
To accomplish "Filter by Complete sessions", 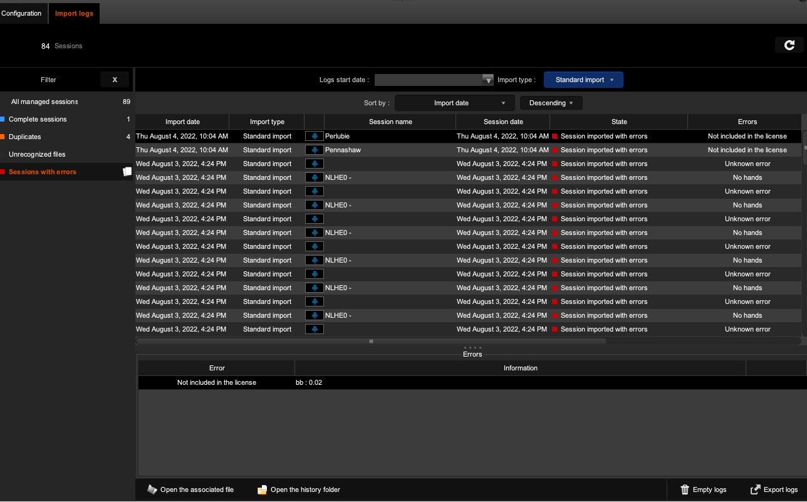I will click(68, 119).
